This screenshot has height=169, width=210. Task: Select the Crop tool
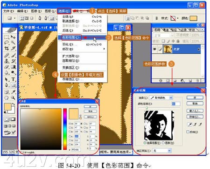click(x=7, y=48)
